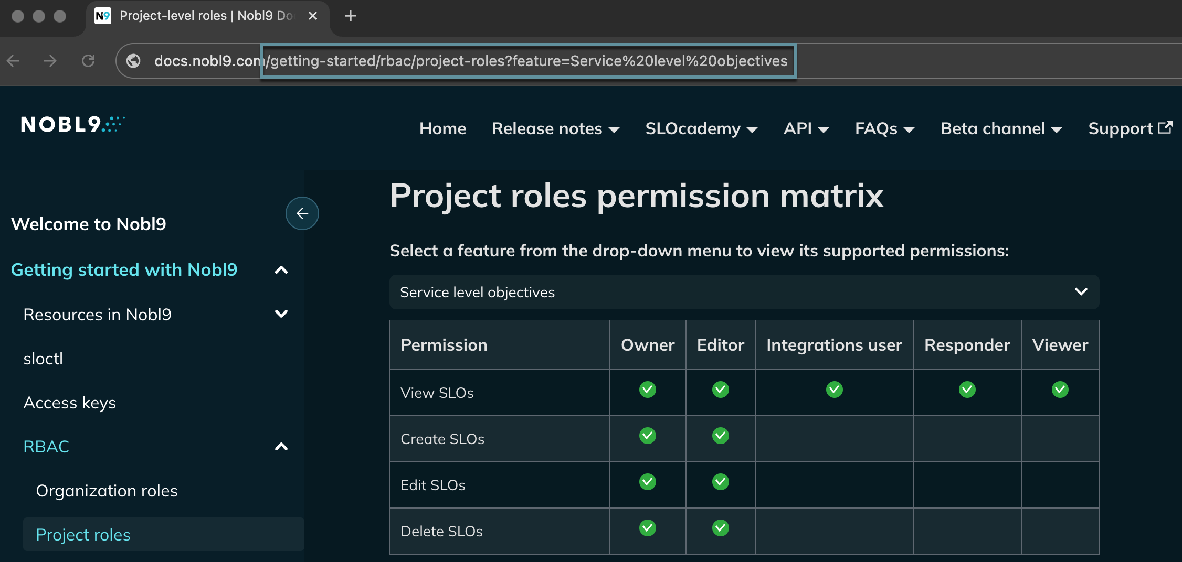The image size is (1182, 562).
Task: Open Getting started with Nobl9 link
Action: coord(124,269)
